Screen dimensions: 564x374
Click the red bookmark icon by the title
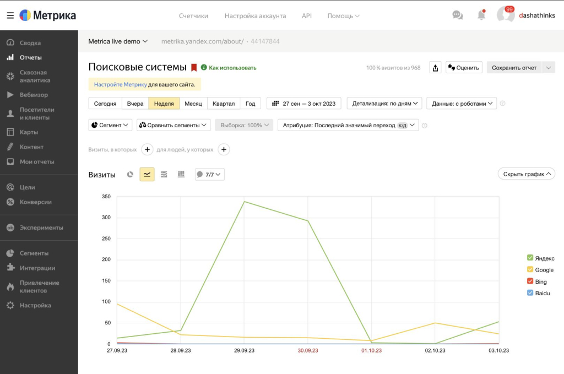pyautogui.click(x=194, y=68)
